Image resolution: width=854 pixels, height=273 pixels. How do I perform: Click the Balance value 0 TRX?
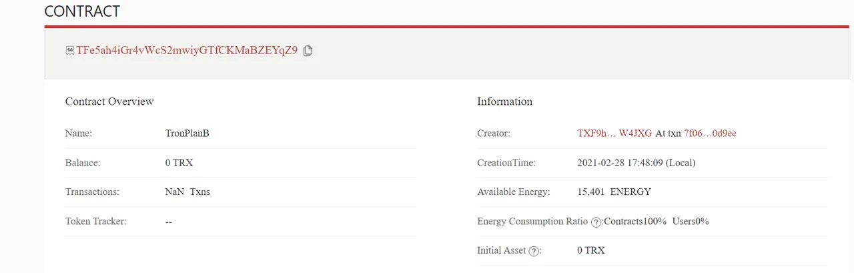(x=179, y=163)
